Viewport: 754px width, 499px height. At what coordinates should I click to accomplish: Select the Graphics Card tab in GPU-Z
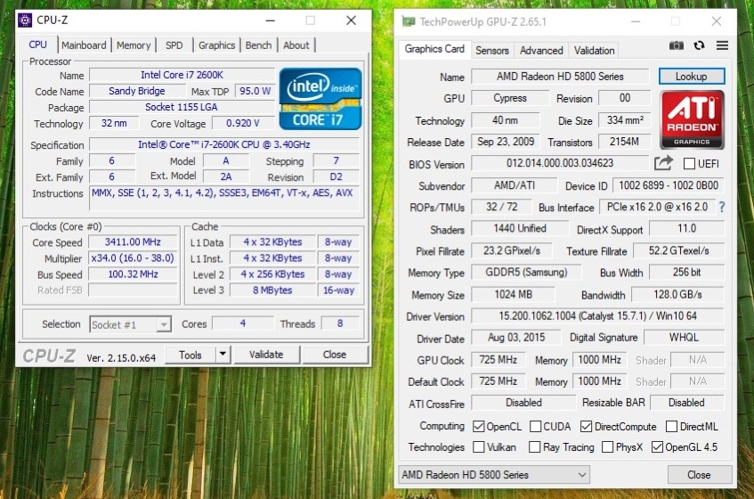pos(434,49)
